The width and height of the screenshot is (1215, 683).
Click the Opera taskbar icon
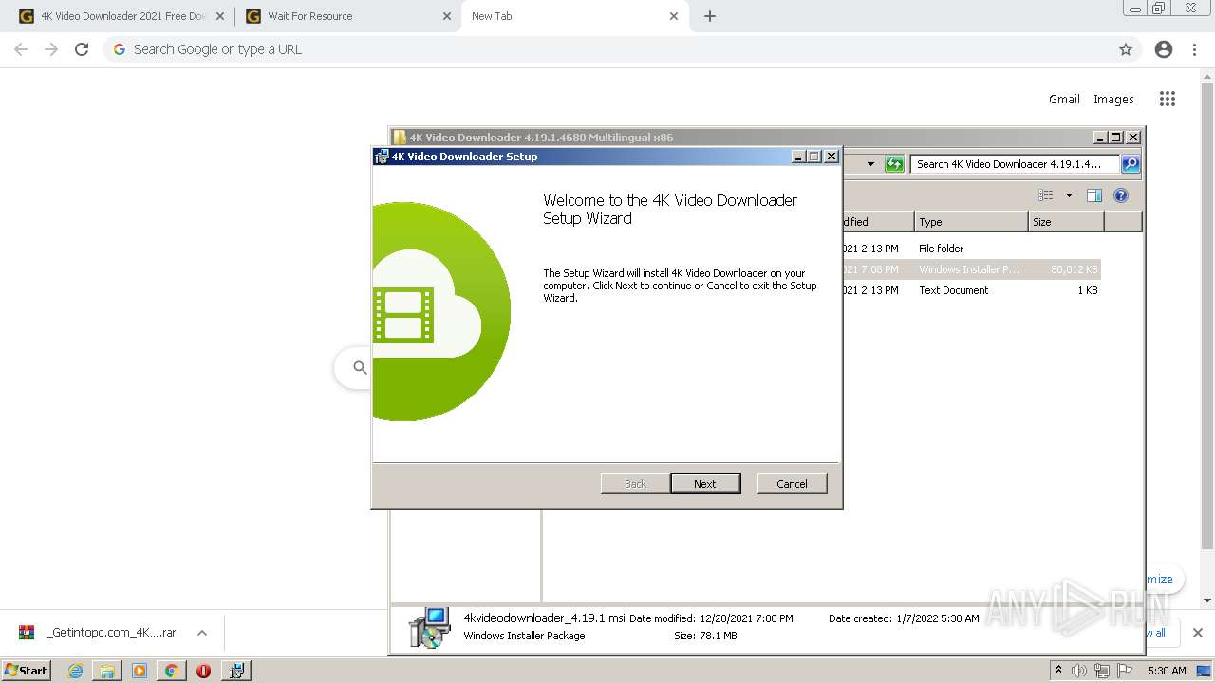coord(203,671)
